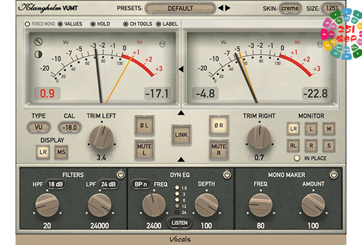This screenshot has height=245, width=362.
Task: Collapse meters using the left-pointing triangle
Action: coord(181,69)
